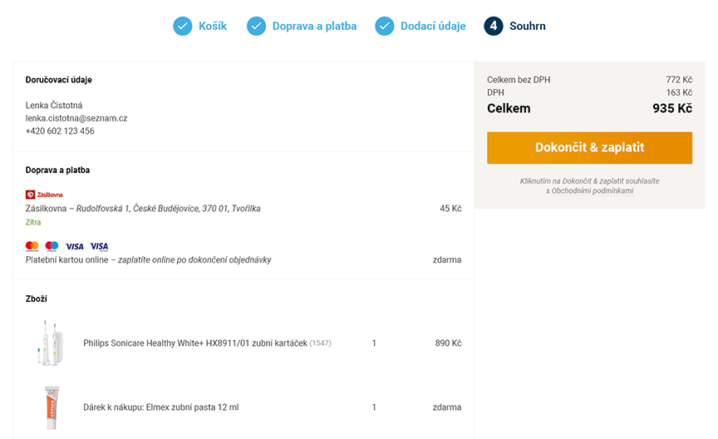Click the Mastercard payment logo
The width and height of the screenshot is (718, 439).
[32, 247]
